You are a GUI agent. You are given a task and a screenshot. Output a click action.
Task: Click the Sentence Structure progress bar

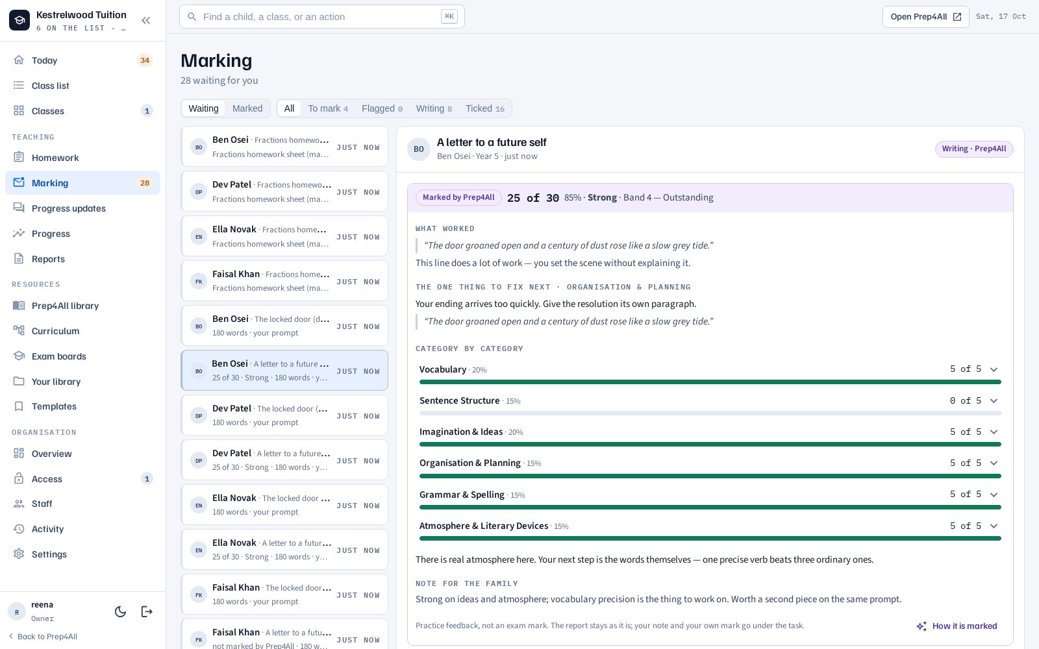pyautogui.click(x=710, y=413)
